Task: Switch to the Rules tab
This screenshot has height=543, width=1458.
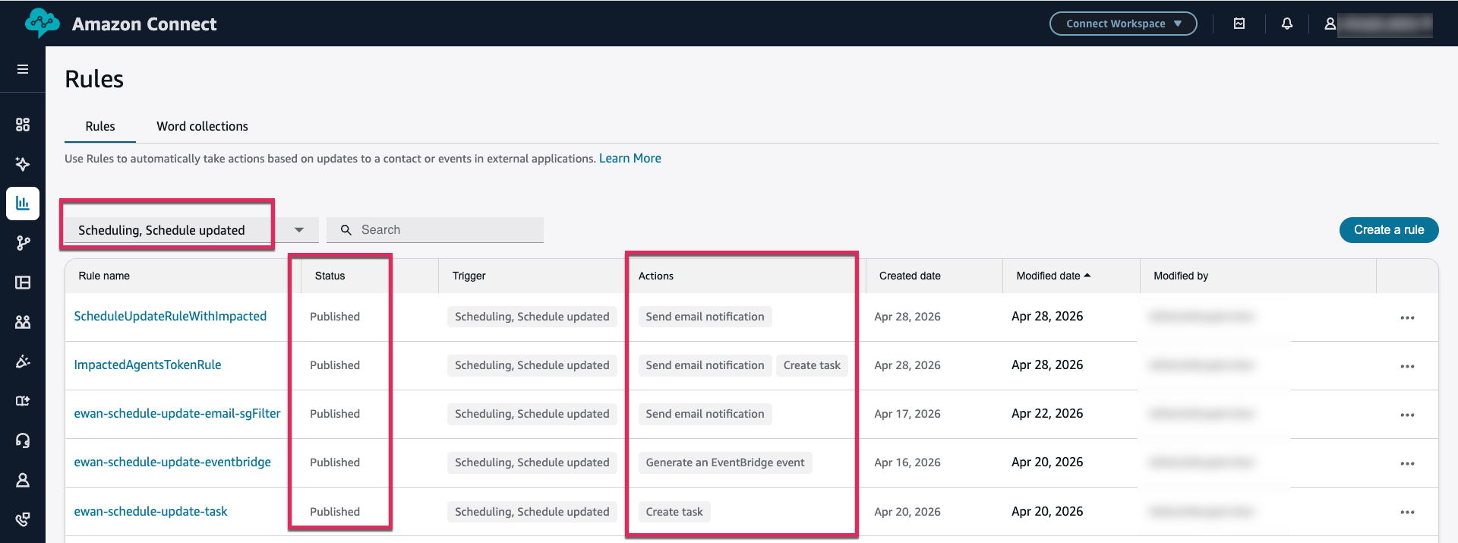Action: click(x=100, y=126)
